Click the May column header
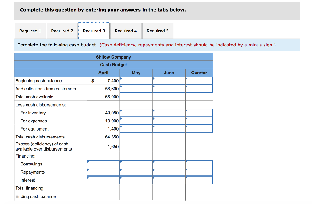The image size is (312, 204). pos(136,73)
